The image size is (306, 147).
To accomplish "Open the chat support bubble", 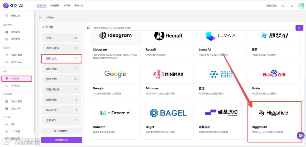I will tap(301, 135).
